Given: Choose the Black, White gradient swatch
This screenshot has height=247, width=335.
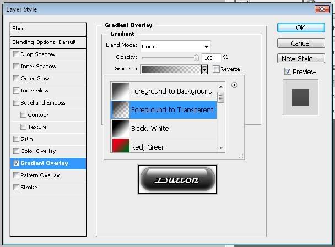Looking at the screenshot, I should click(120, 128).
